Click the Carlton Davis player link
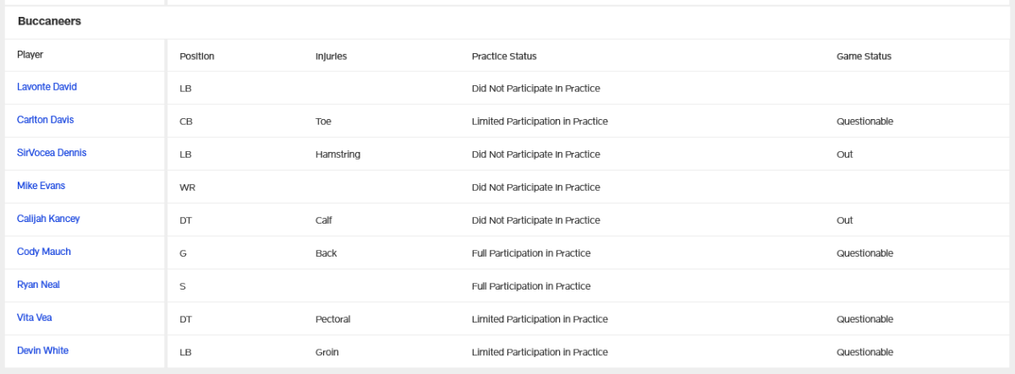This screenshot has height=374, width=1015. click(46, 120)
